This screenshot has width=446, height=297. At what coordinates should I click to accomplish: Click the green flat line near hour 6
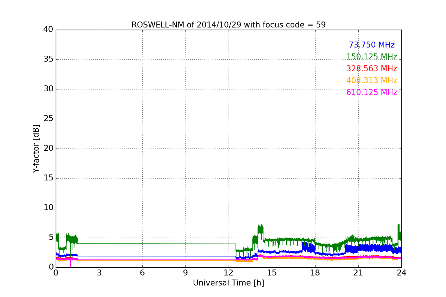pyautogui.click(x=142, y=244)
